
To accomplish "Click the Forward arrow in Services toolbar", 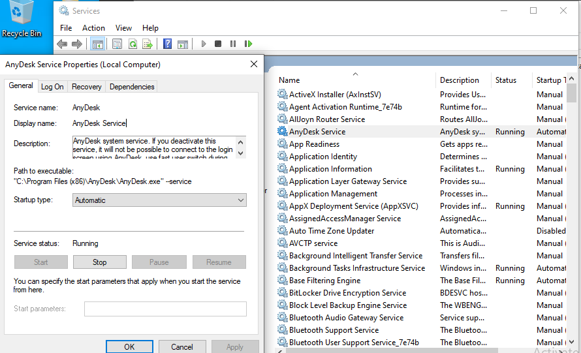I will pos(76,44).
